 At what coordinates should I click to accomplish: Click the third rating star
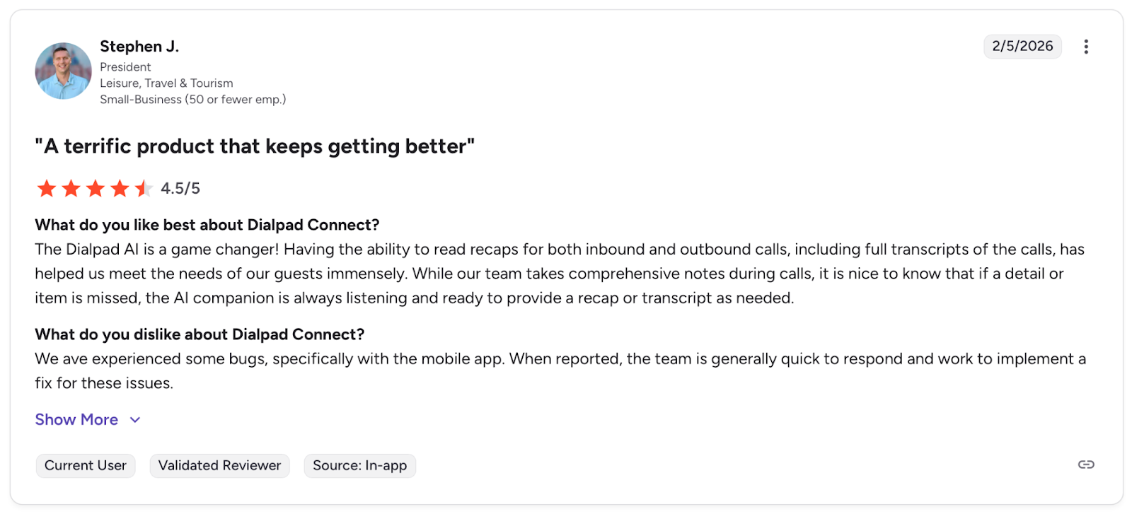(96, 189)
